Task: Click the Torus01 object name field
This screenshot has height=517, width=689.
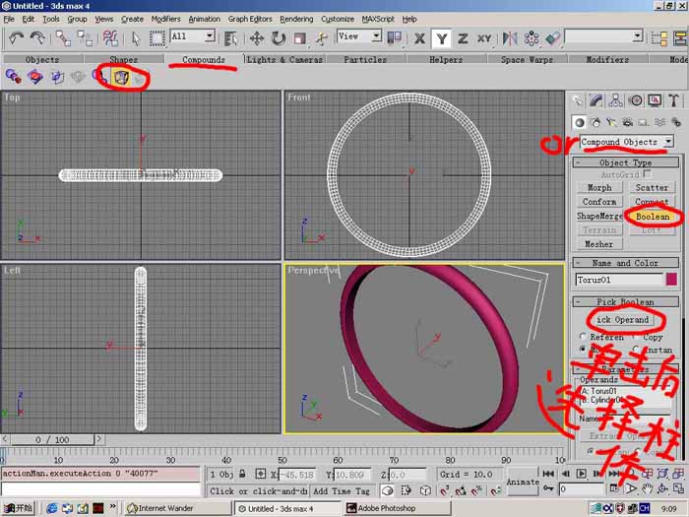Action: pos(619,280)
